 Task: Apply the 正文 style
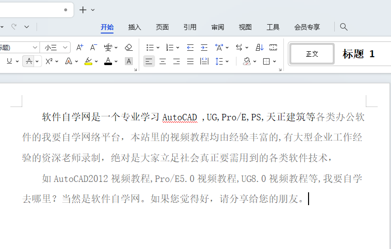point(312,54)
